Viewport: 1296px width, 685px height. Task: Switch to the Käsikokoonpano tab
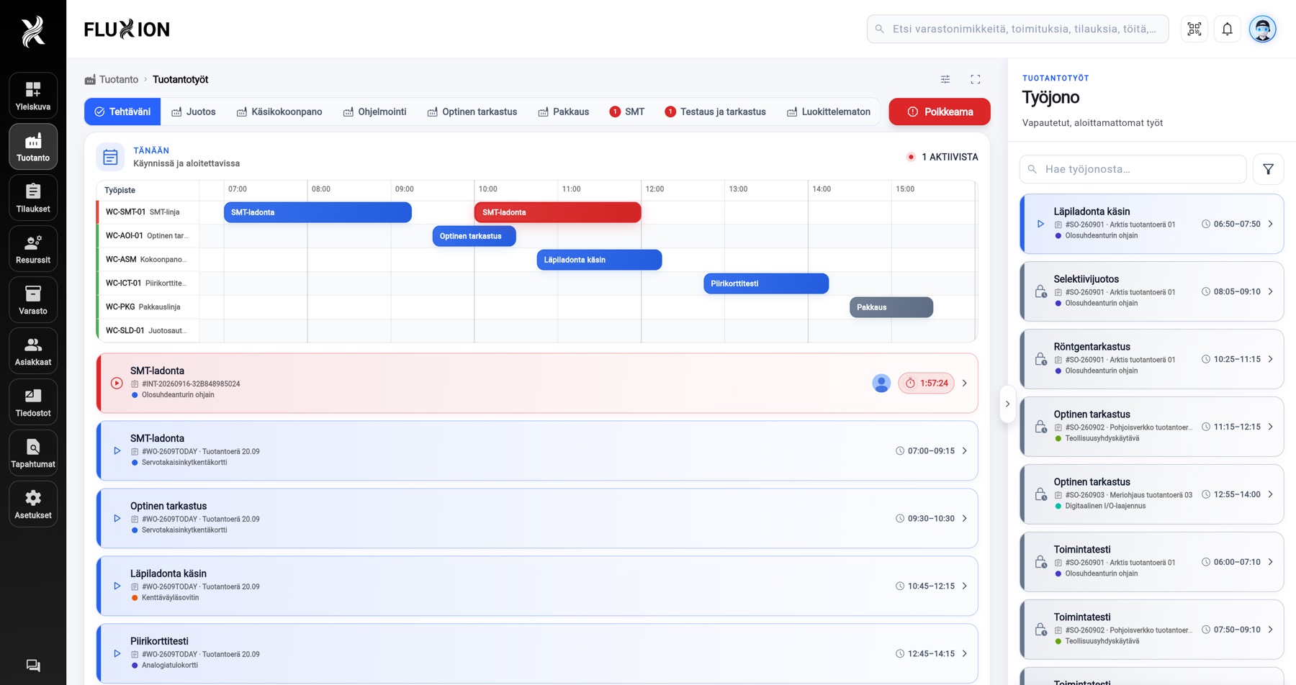point(279,112)
